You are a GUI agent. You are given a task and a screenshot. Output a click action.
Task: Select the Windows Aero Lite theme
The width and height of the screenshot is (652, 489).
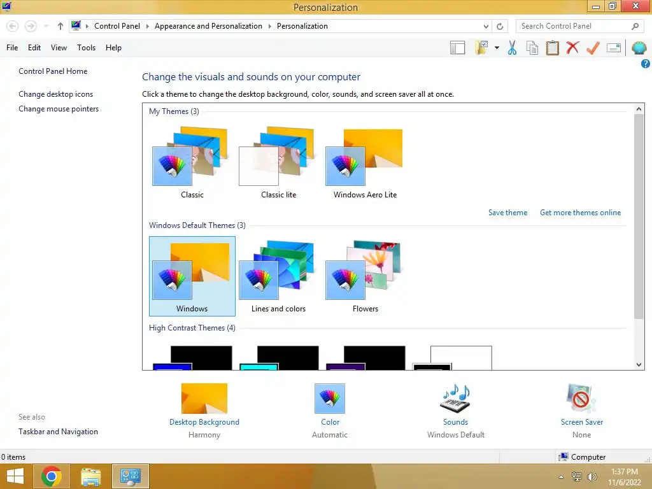coord(365,163)
